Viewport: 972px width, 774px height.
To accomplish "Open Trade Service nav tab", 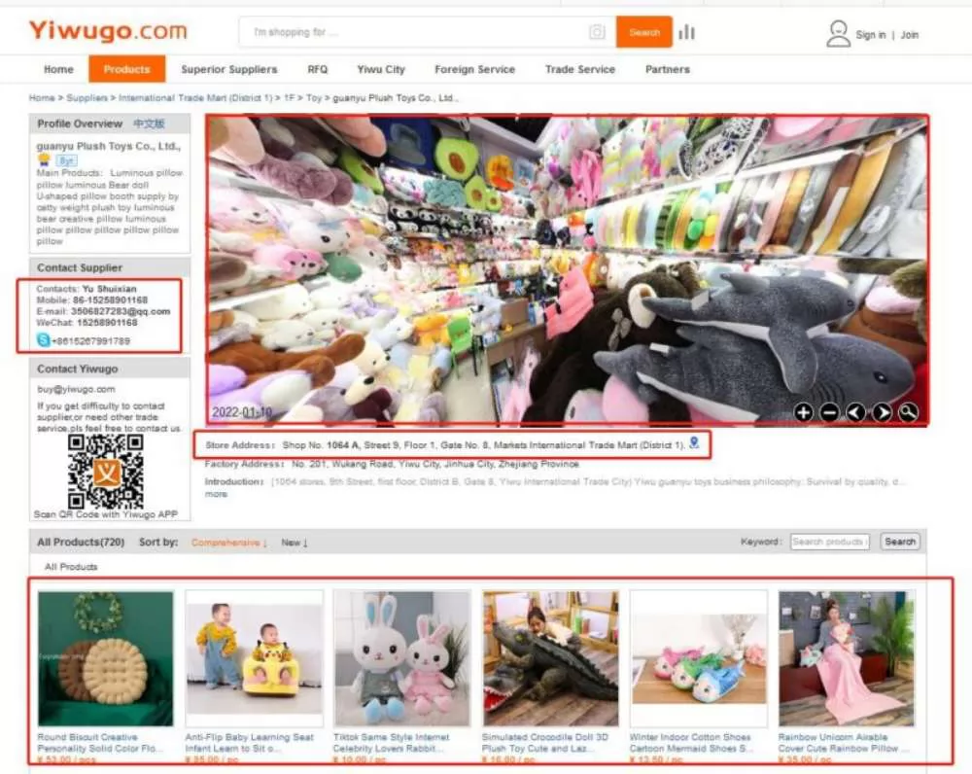I will (x=580, y=69).
